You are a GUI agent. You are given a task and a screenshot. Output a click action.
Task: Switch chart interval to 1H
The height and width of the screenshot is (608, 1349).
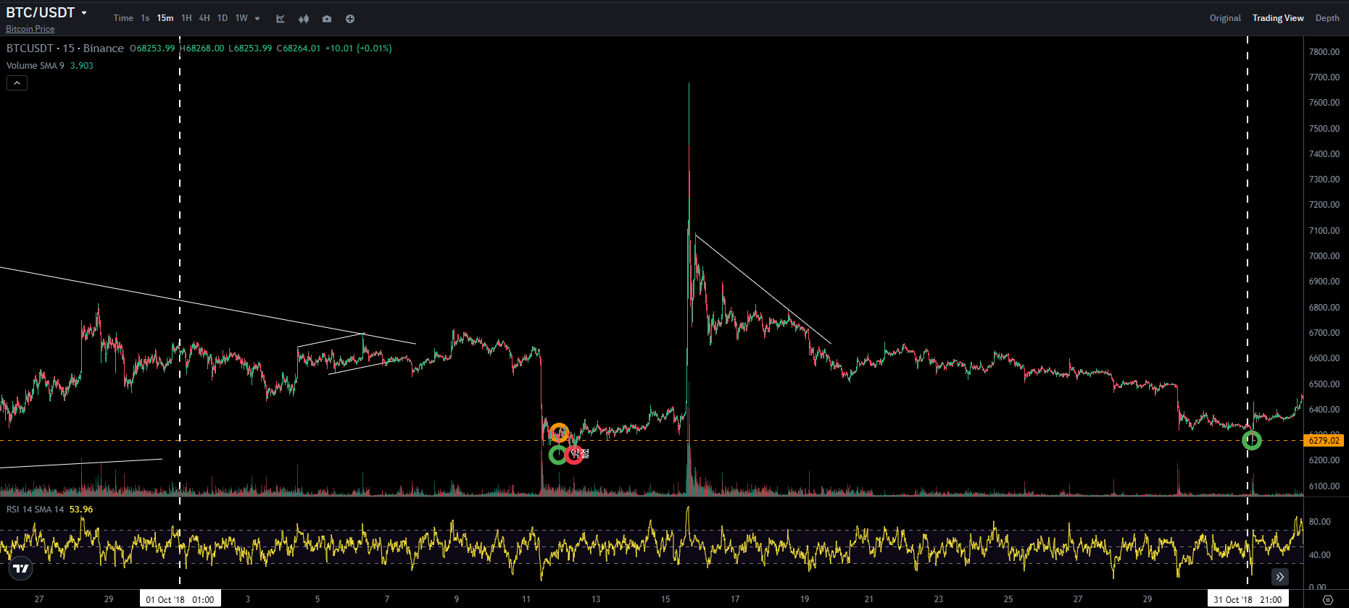point(186,18)
